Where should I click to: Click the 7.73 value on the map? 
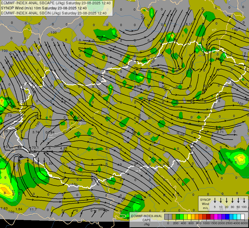pos(8,116)
